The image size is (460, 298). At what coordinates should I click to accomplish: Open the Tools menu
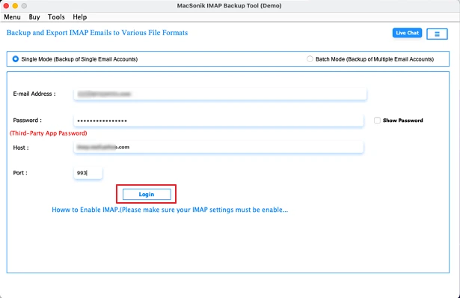point(56,17)
